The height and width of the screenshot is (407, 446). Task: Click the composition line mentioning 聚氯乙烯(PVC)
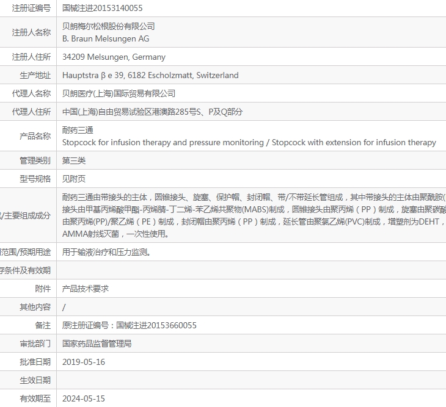(x=254, y=222)
